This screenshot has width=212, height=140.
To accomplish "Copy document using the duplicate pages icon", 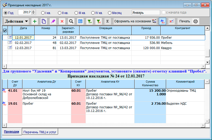I will pyautogui.click(x=44, y=21).
